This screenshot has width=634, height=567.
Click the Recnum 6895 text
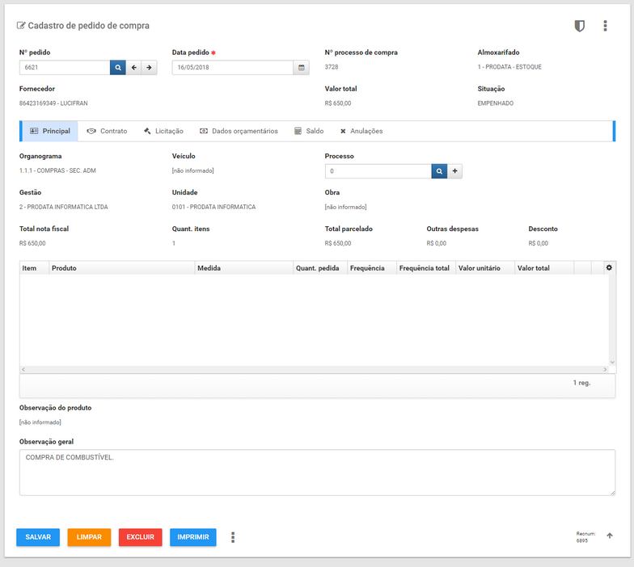pyautogui.click(x=585, y=537)
